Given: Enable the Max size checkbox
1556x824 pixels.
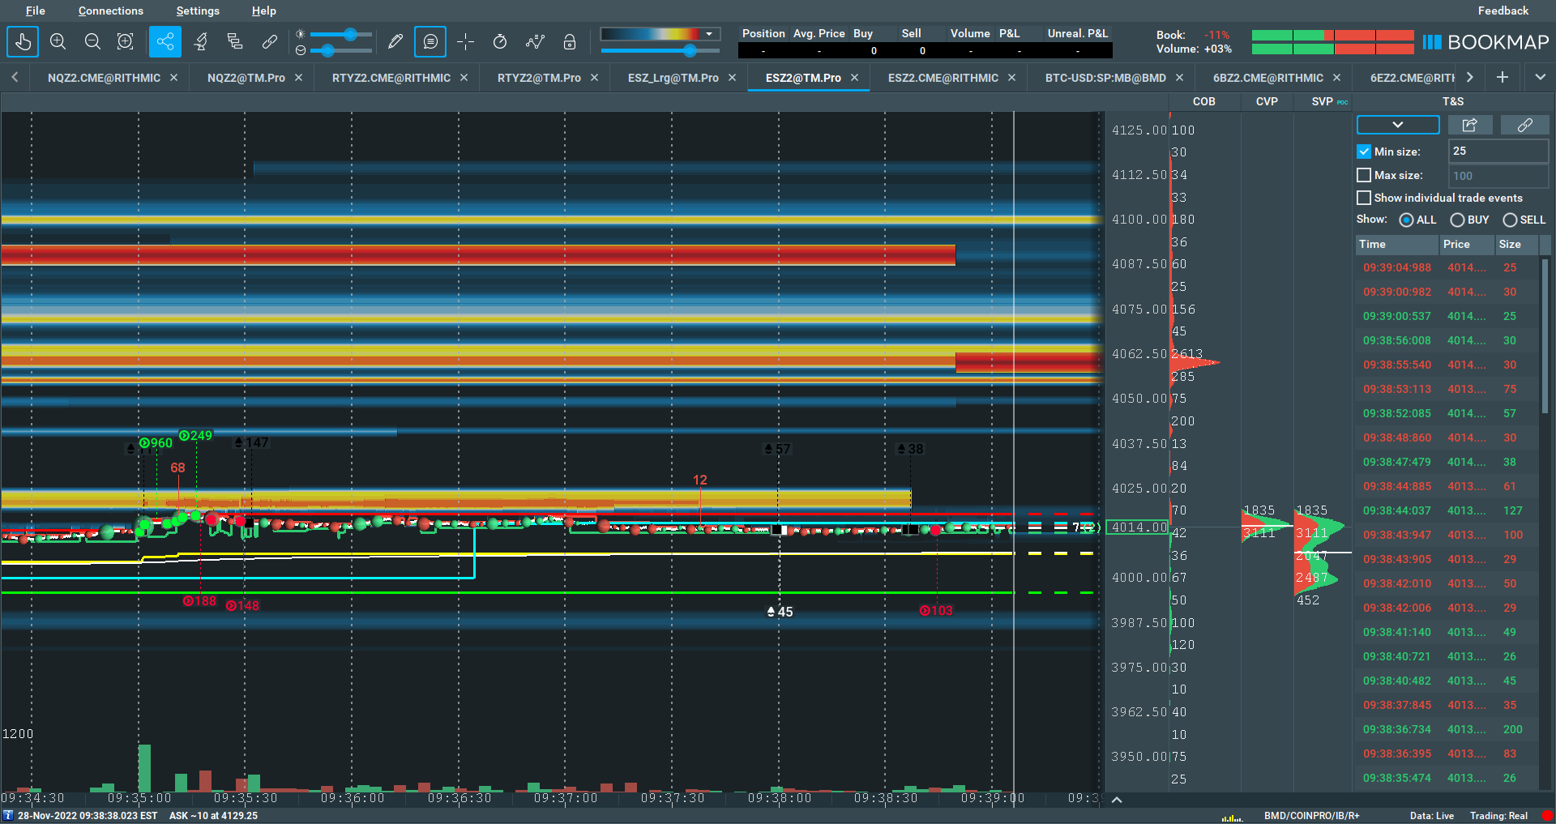Looking at the screenshot, I should [1364, 175].
